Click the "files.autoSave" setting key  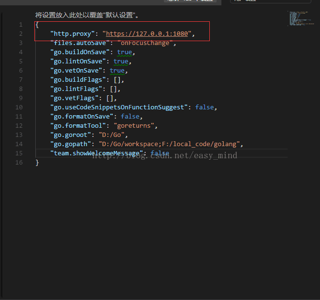(80, 43)
